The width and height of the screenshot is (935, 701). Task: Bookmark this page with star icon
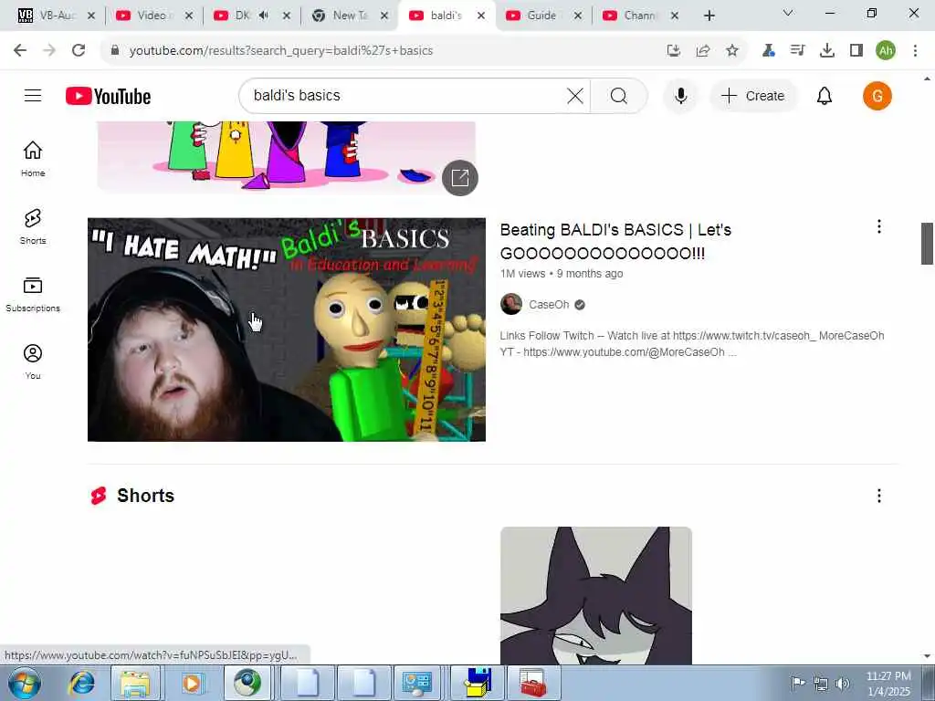coord(732,51)
